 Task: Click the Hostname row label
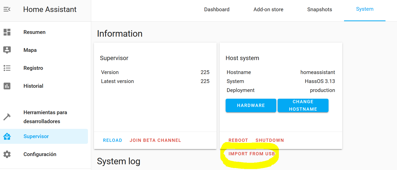(x=239, y=72)
